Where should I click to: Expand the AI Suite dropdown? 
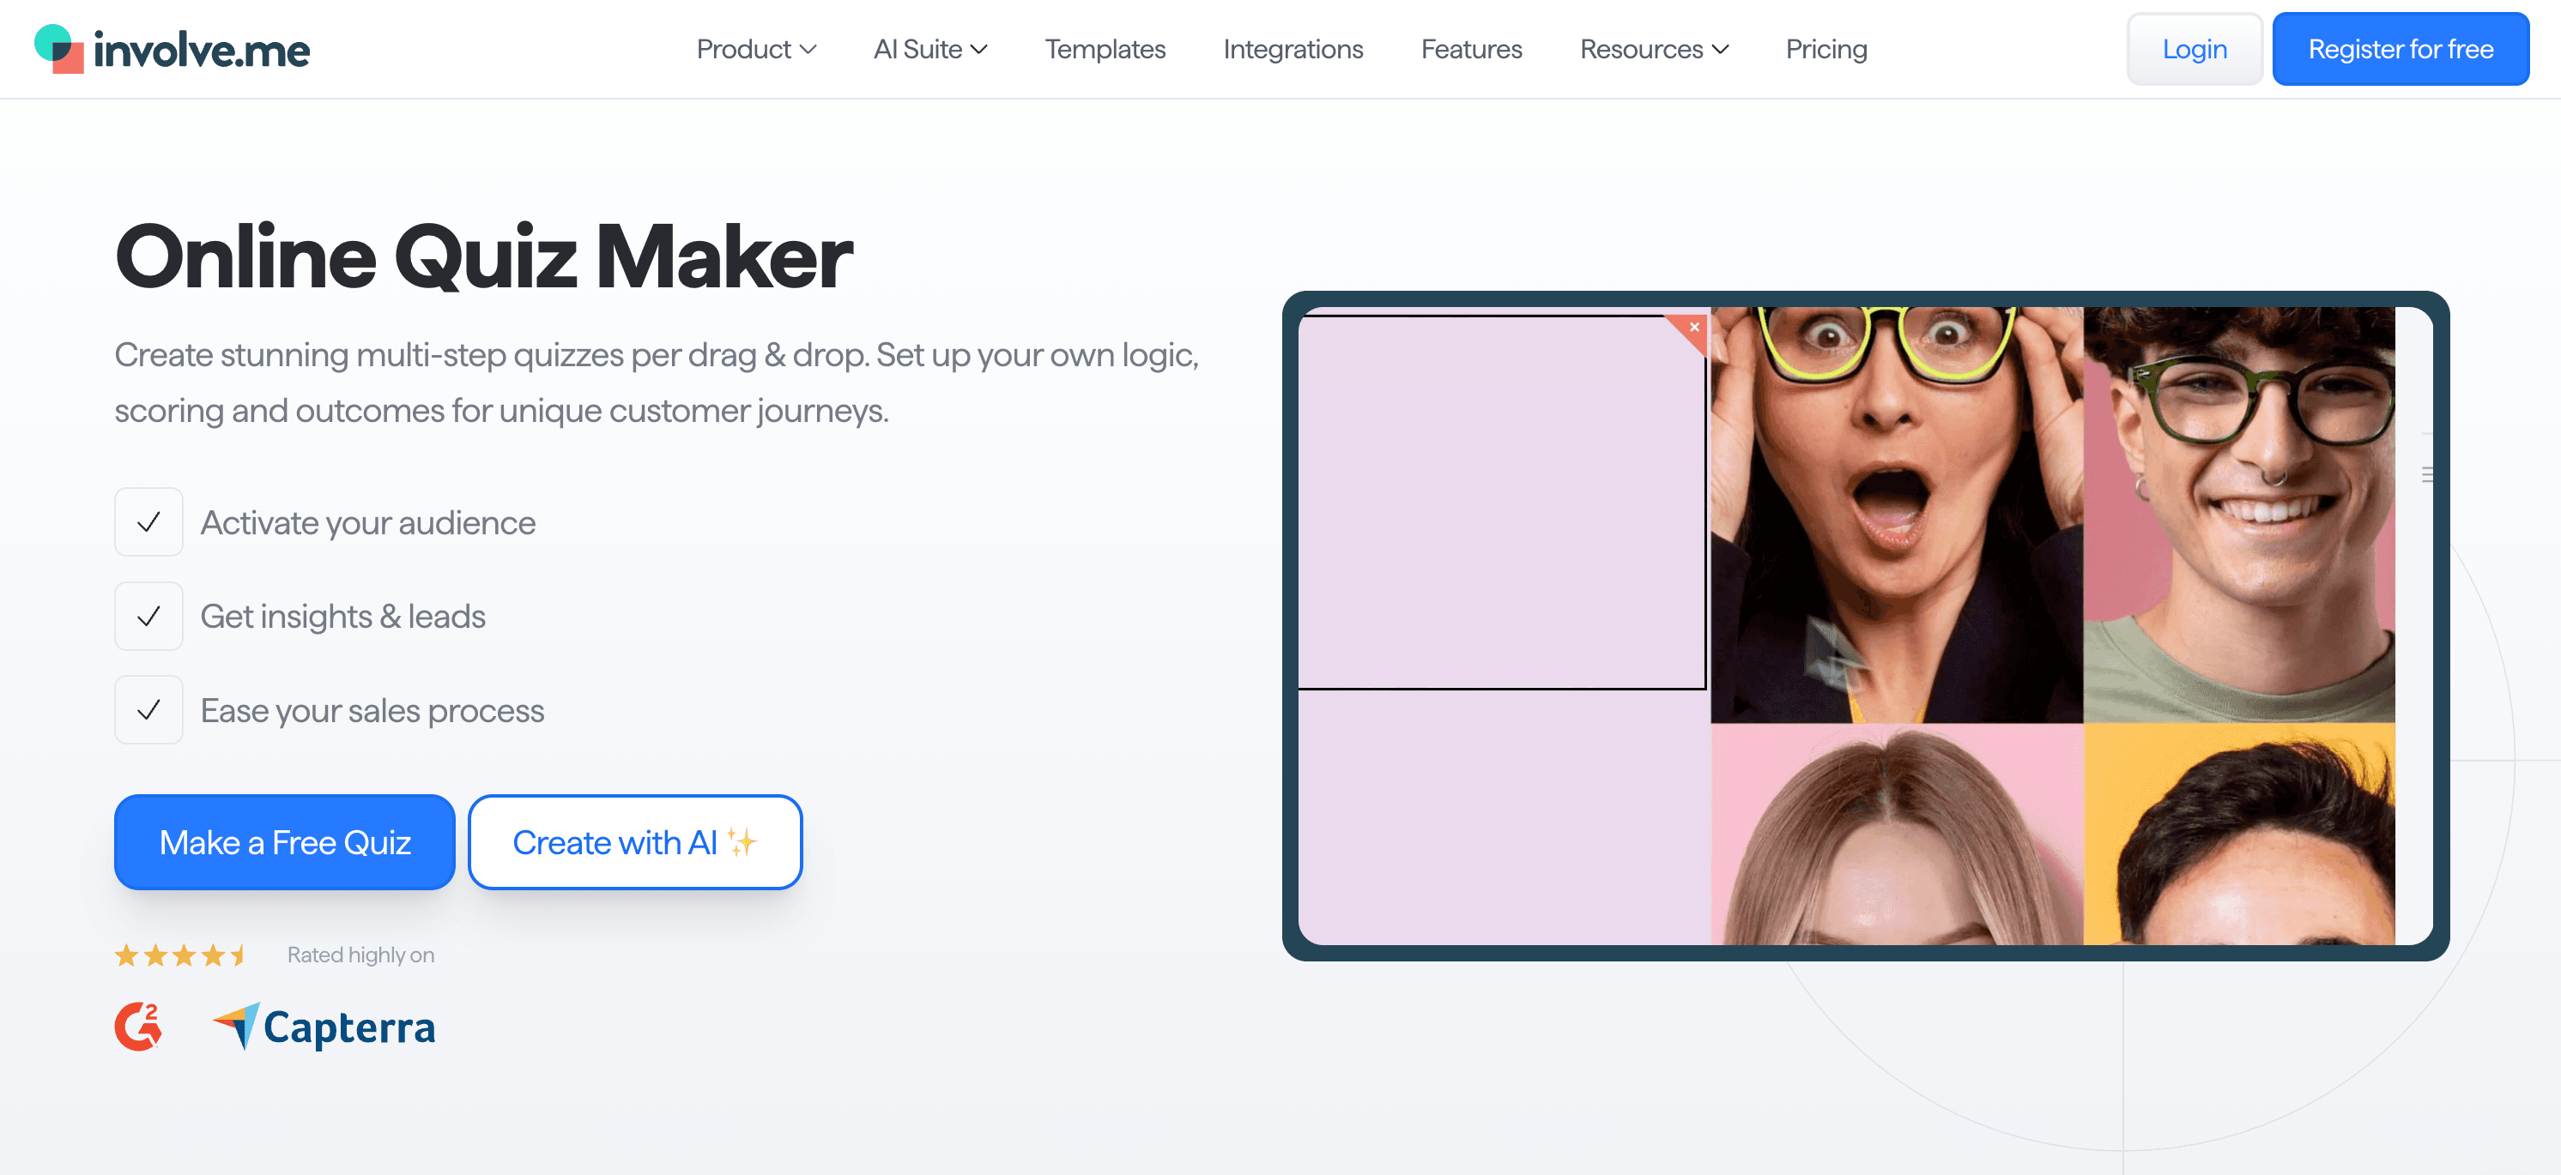click(929, 49)
